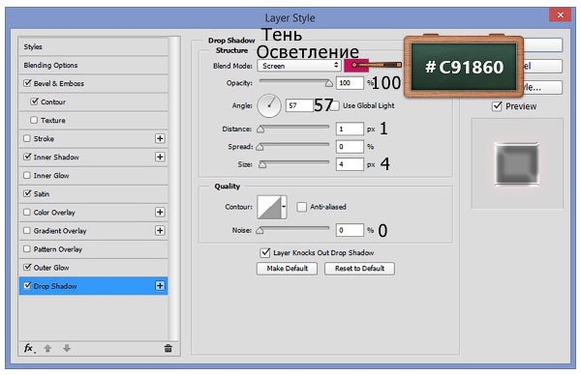Click the Distance slider handle
581x375 pixels.
[260, 130]
